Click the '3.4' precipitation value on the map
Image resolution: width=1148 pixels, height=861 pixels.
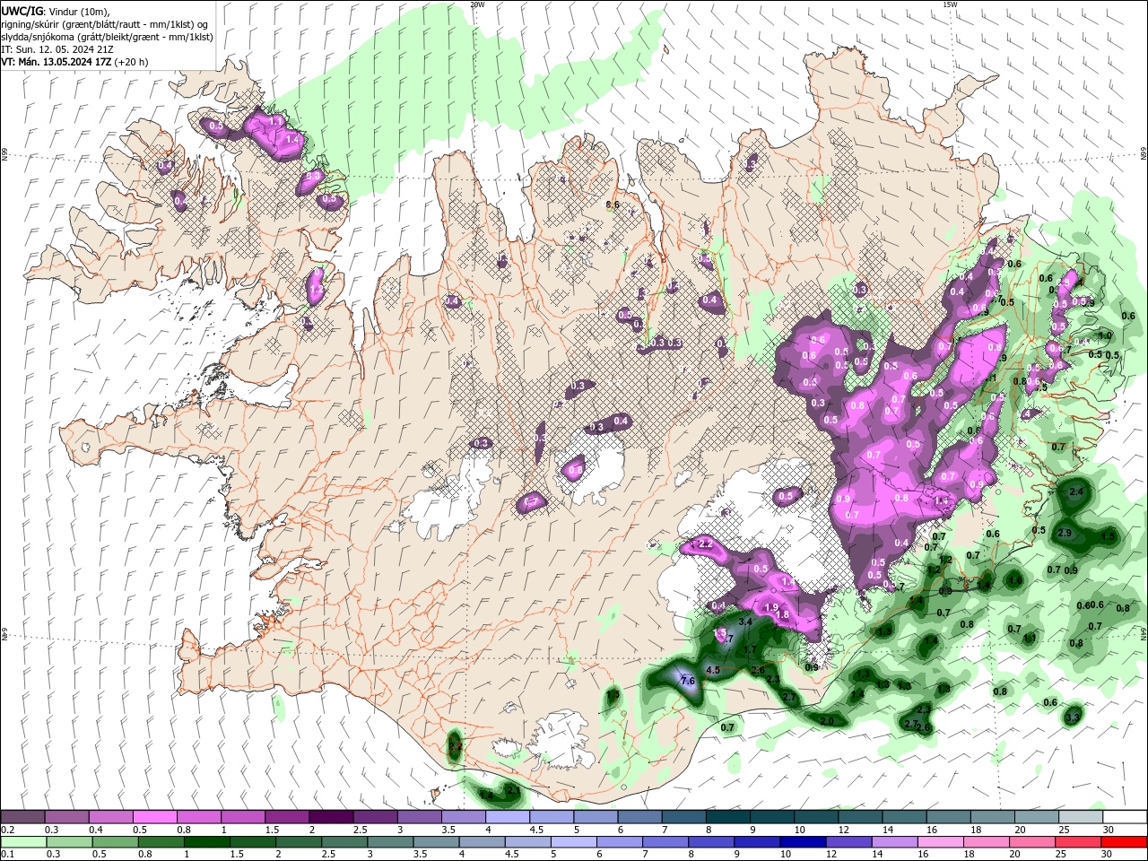point(744,622)
